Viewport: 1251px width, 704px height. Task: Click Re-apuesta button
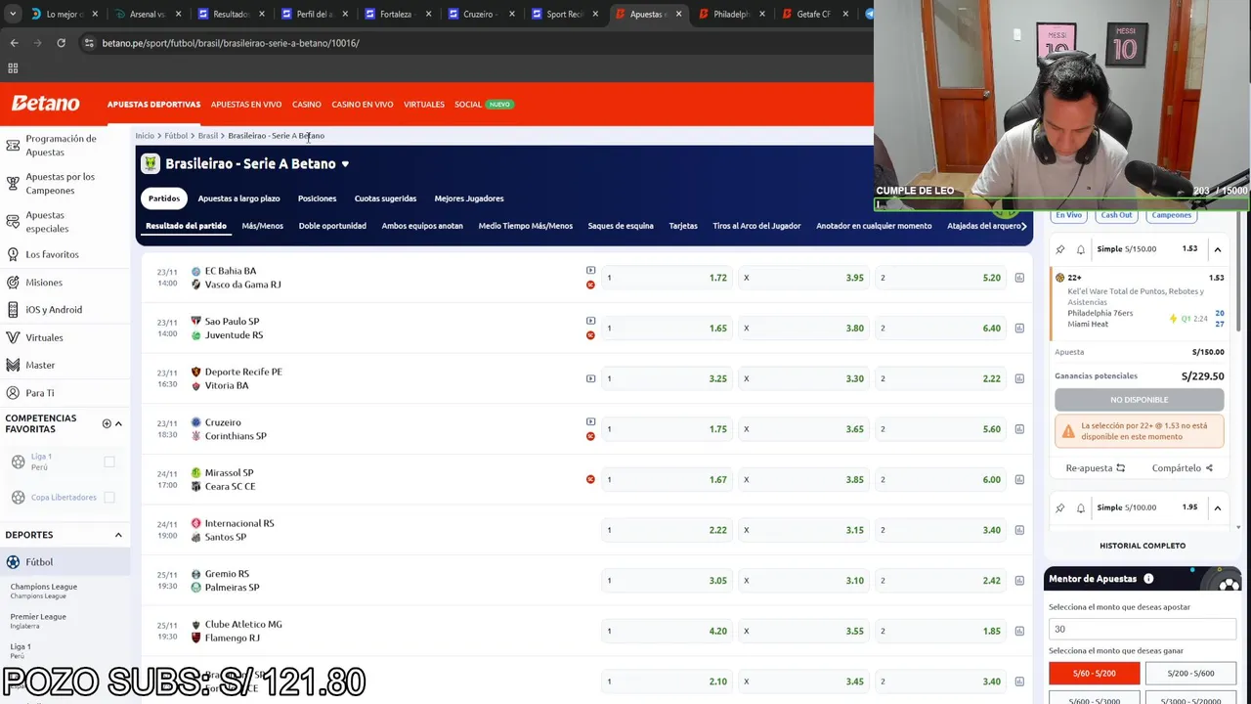[x=1096, y=468]
